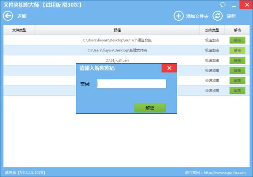Select the Desktop\新建文件夹 path row
This screenshot has width=253, height=177.
(117, 50)
